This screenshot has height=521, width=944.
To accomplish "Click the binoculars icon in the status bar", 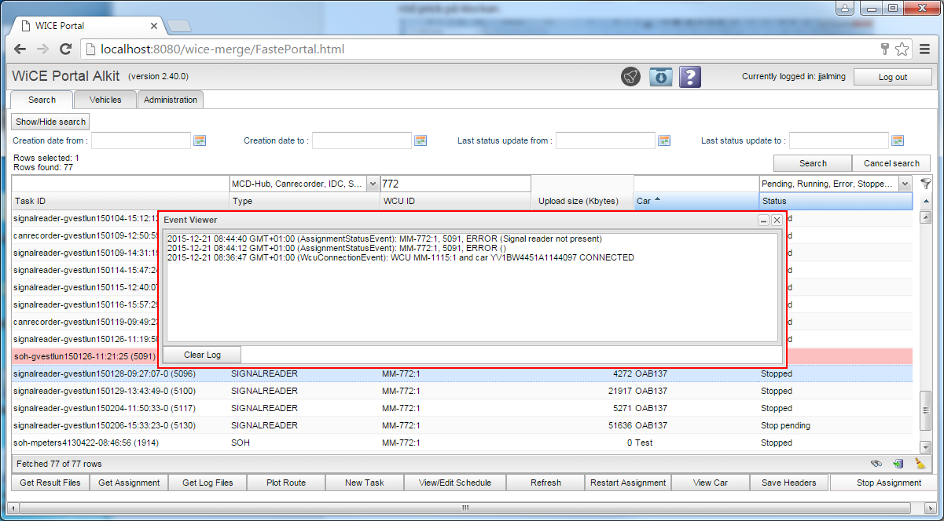I will point(876,464).
